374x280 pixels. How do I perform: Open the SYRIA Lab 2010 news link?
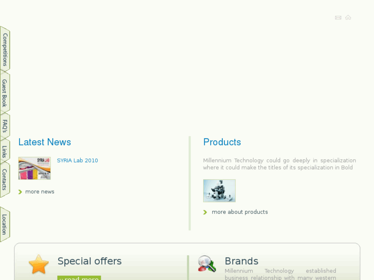[x=77, y=161]
